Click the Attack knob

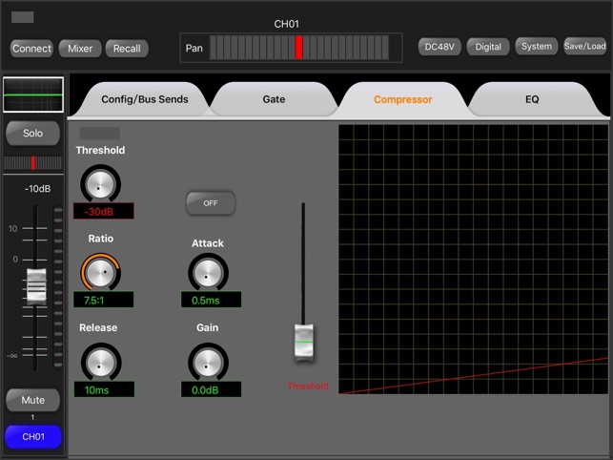[x=208, y=273]
